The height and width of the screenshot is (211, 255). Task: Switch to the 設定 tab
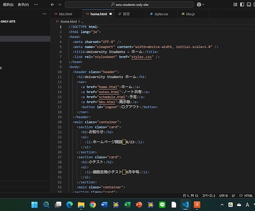tap(126, 14)
